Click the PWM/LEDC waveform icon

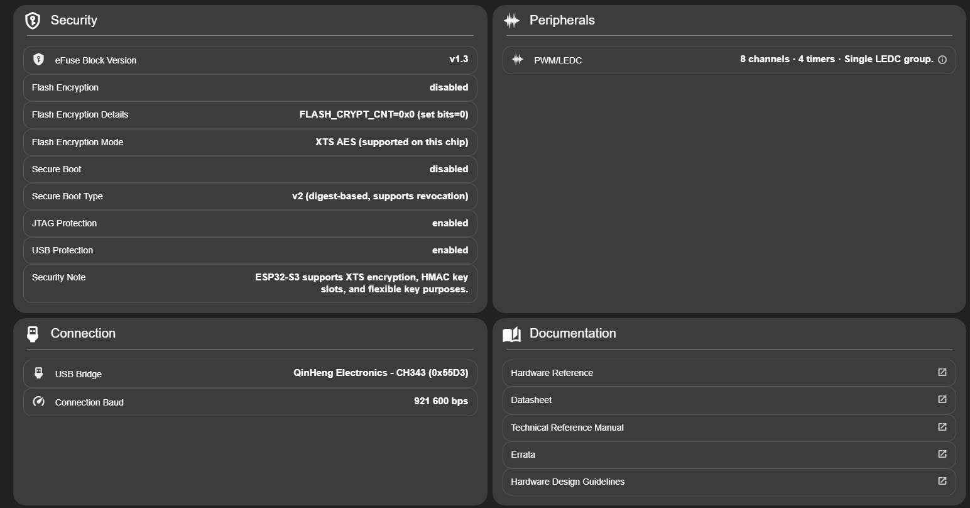point(518,60)
